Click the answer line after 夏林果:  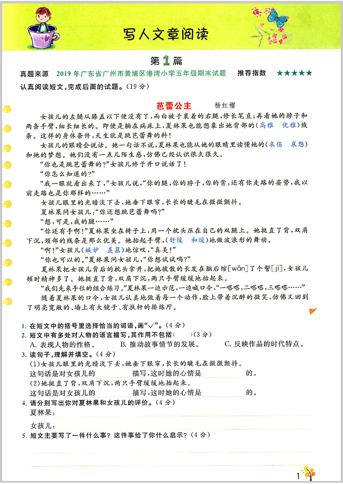pos(185,413)
